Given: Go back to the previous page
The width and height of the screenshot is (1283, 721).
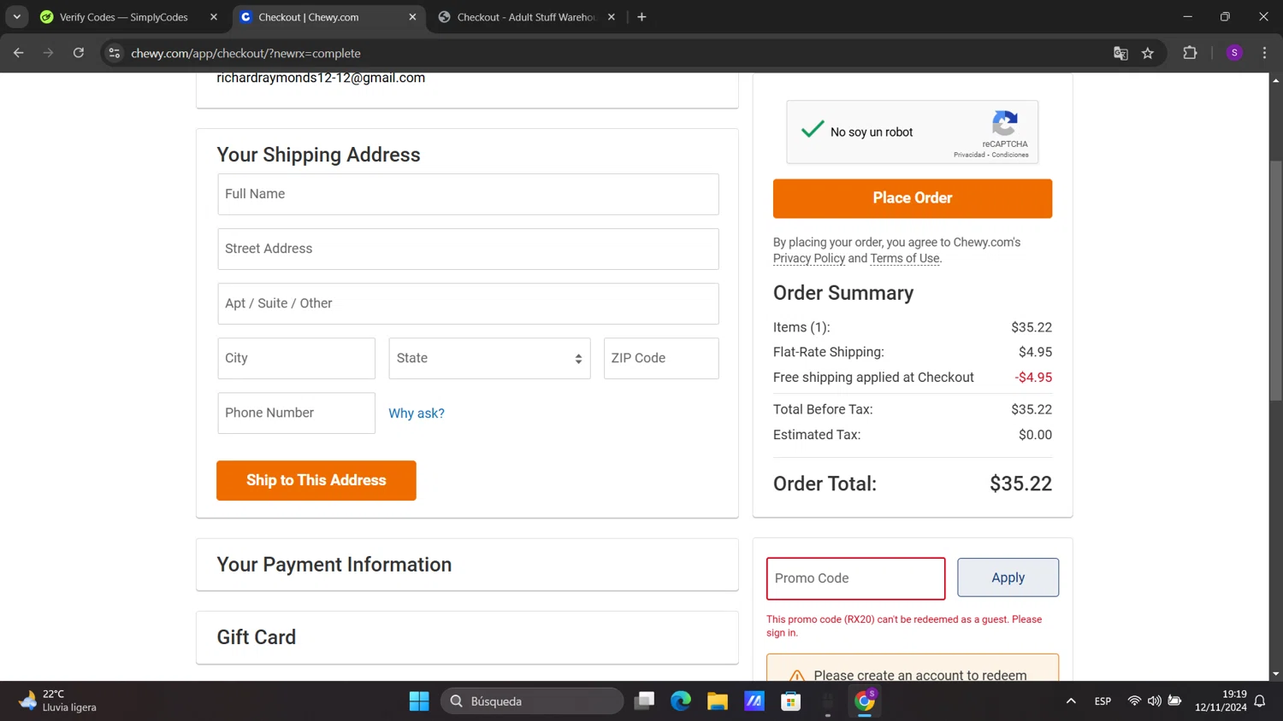Looking at the screenshot, I should click(18, 53).
